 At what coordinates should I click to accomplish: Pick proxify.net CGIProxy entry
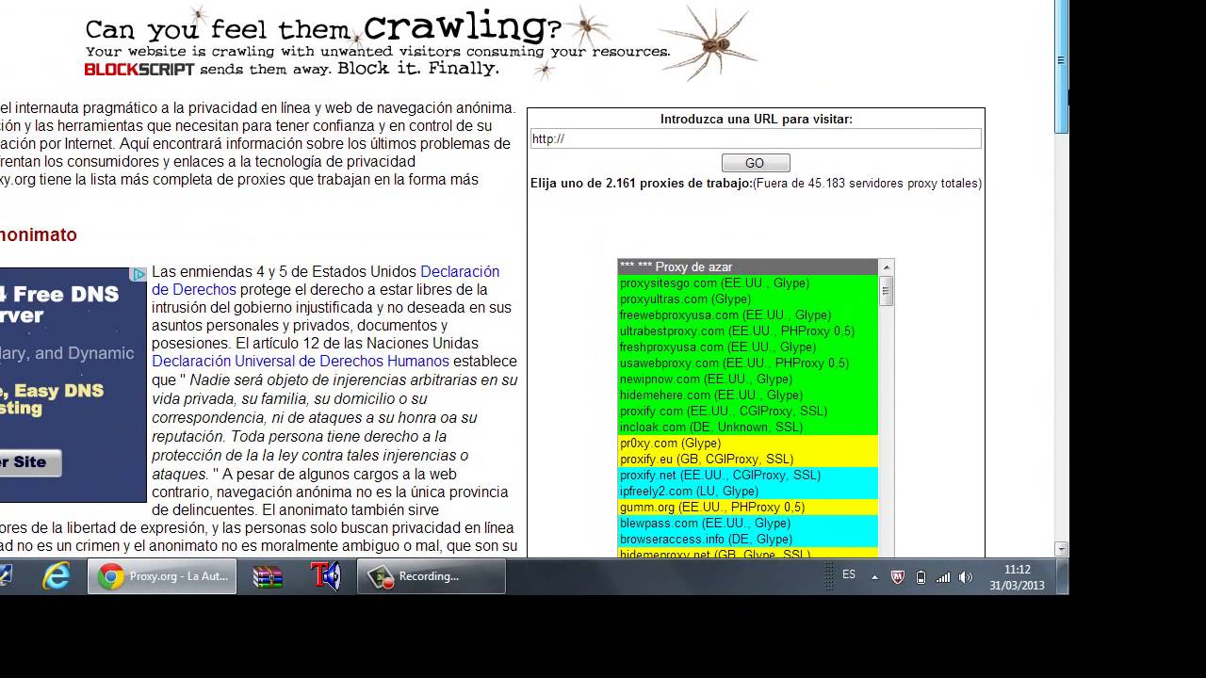click(748, 475)
